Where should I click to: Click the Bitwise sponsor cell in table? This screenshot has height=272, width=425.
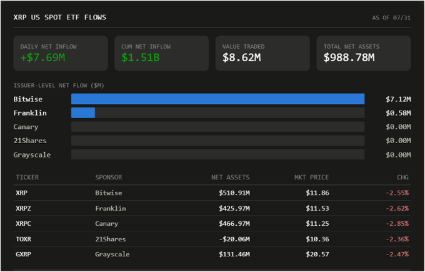click(x=108, y=193)
